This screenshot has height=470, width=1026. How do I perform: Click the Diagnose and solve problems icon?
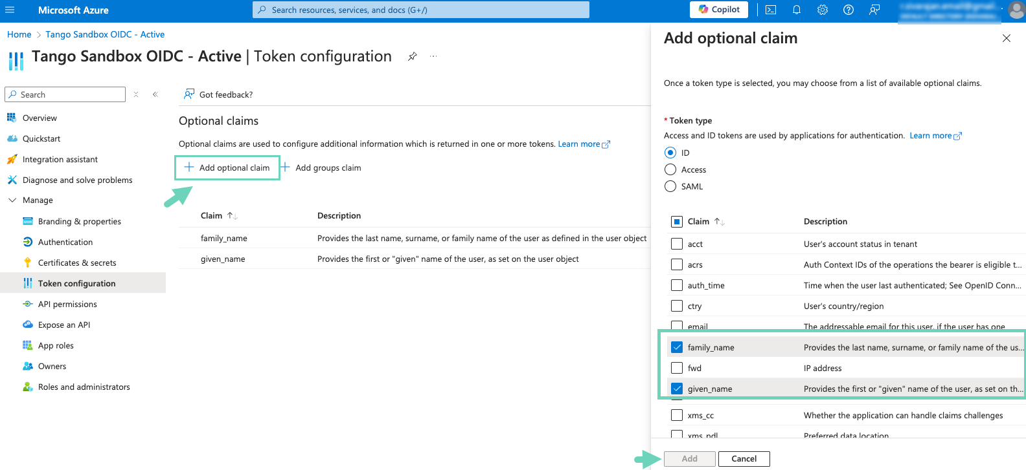(12, 180)
